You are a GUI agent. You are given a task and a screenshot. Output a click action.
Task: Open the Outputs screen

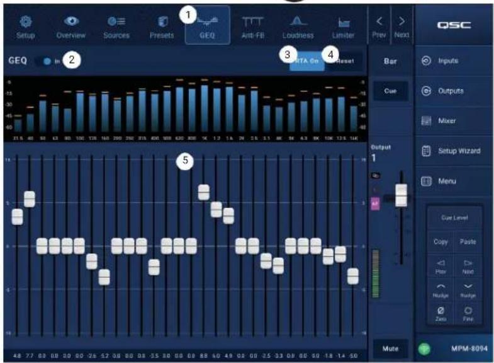pyautogui.click(x=454, y=91)
